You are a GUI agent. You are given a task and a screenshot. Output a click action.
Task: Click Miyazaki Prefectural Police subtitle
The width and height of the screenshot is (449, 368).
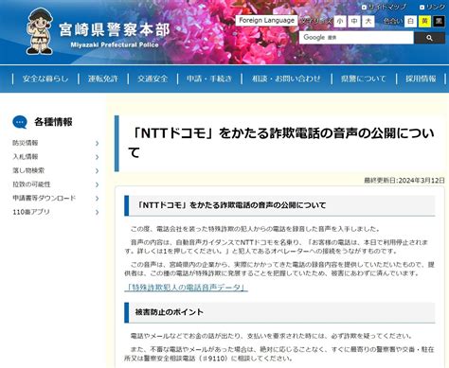115,45
